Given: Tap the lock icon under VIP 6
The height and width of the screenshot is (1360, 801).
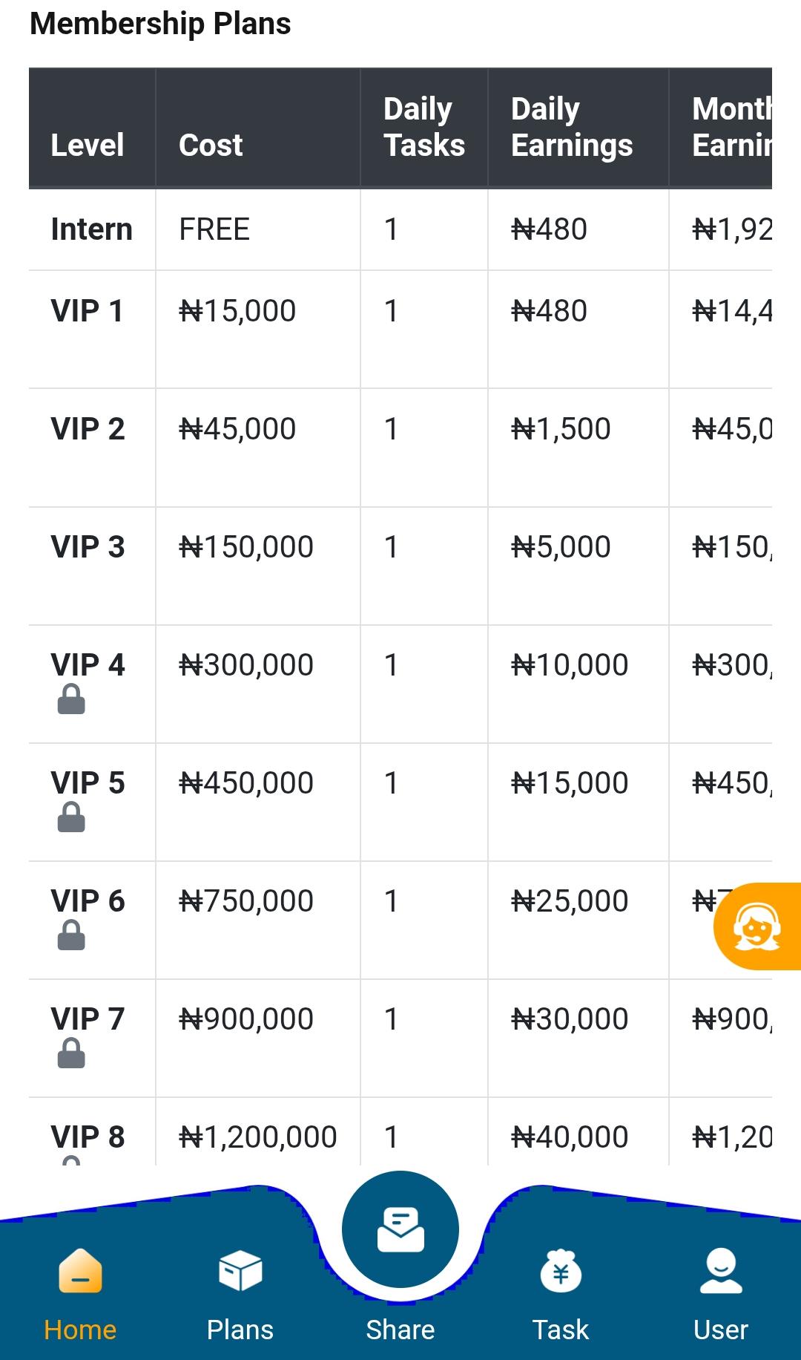Looking at the screenshot, I should click(x=71, y=935).
